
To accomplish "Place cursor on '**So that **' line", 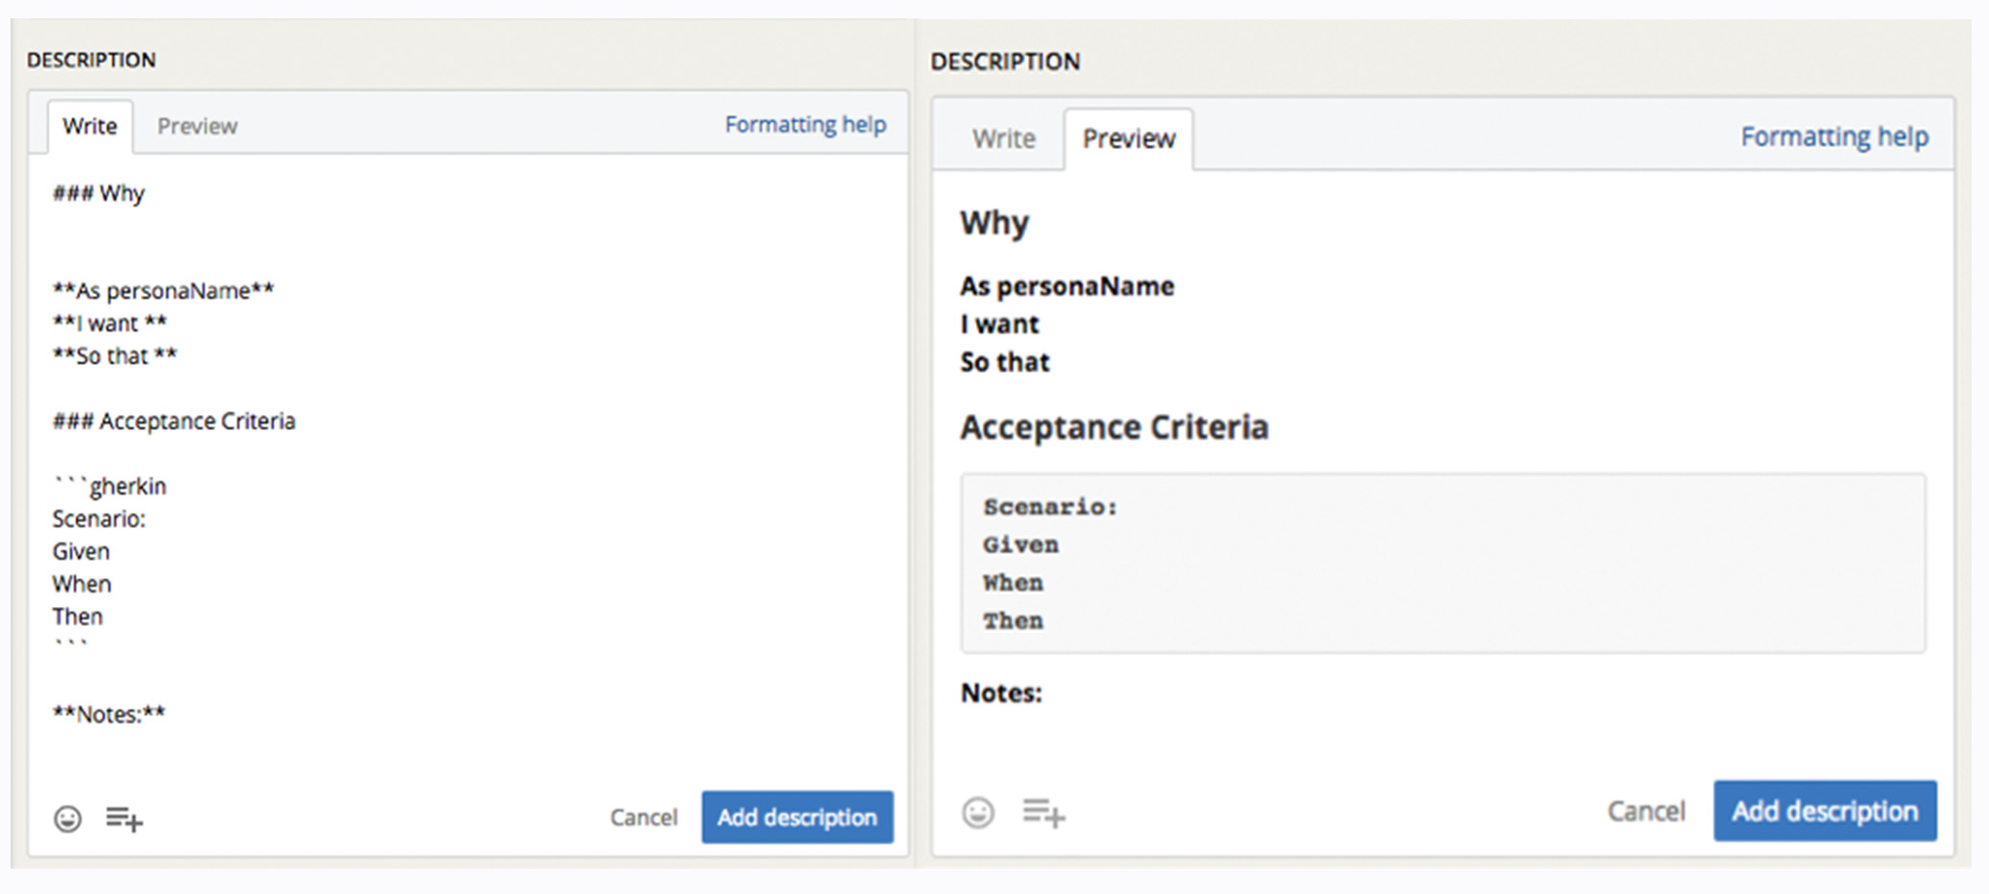I will pyautogui.click(x=115, y=355).
